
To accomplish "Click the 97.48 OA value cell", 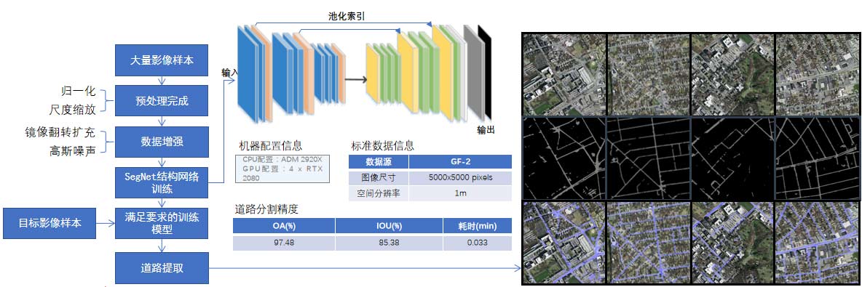I will pyautogui.click(x=284, y=242).
